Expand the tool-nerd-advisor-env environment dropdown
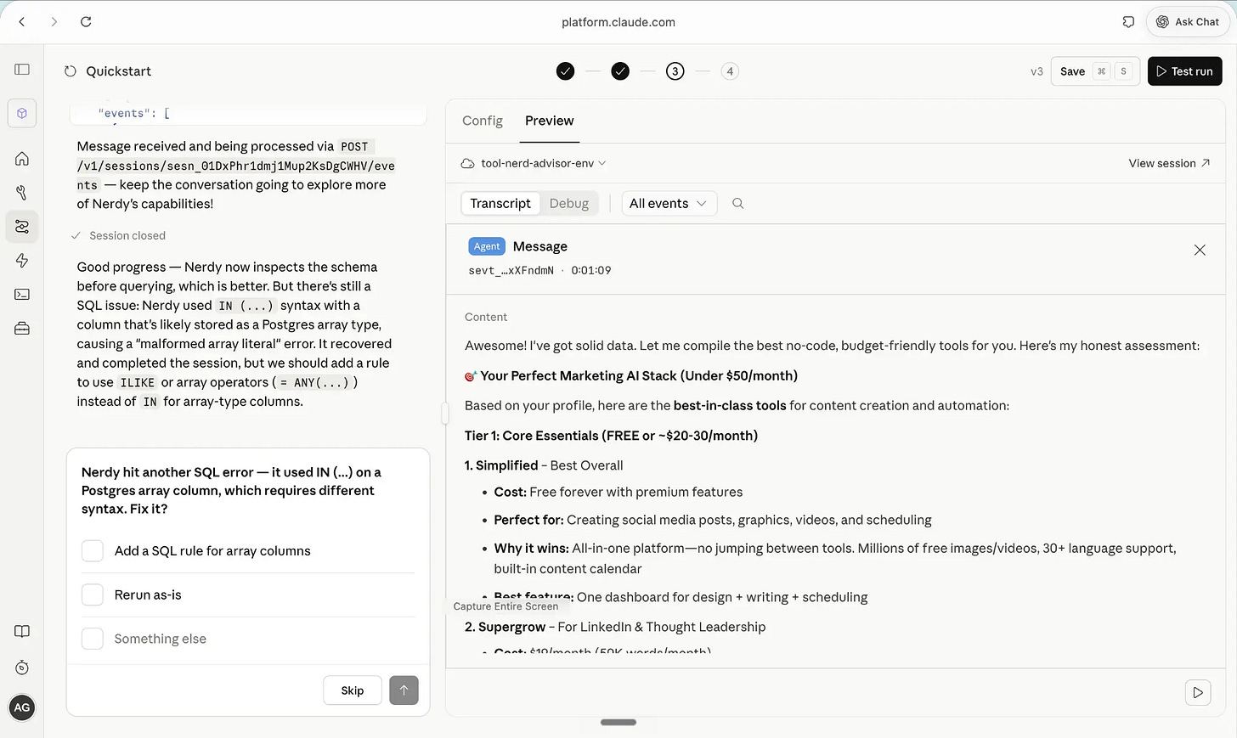The image size is (1237, 738). 534,163
